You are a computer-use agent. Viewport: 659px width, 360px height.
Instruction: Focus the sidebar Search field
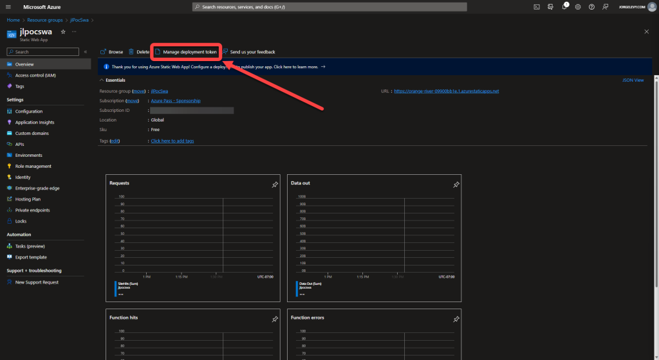[x=43, y=52]
